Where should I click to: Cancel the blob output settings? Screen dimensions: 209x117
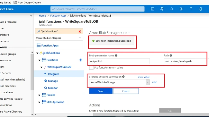click(x=126, y=91)
